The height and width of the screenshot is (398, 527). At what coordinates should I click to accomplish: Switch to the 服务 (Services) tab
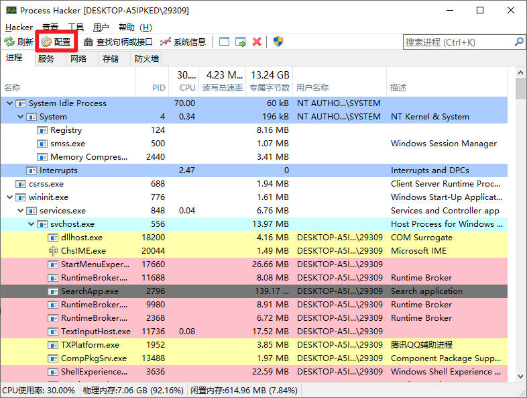[x=46, y=58]
